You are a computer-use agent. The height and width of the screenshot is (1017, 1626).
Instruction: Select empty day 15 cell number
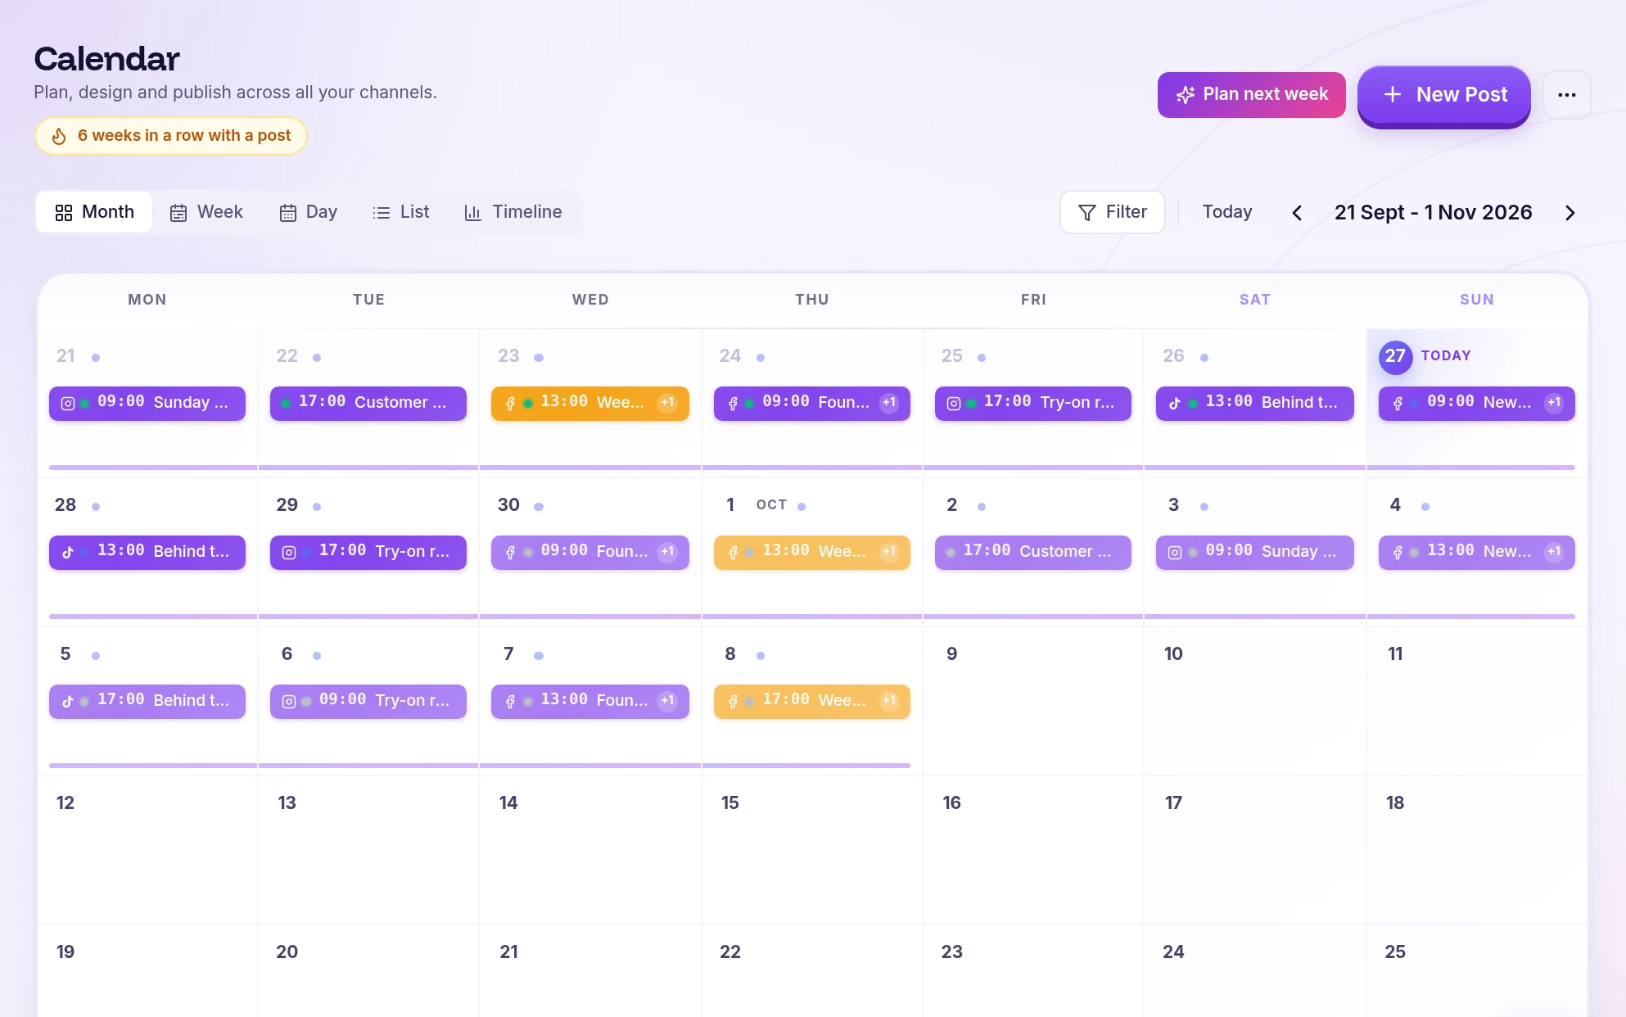click(x=730, y=802)
